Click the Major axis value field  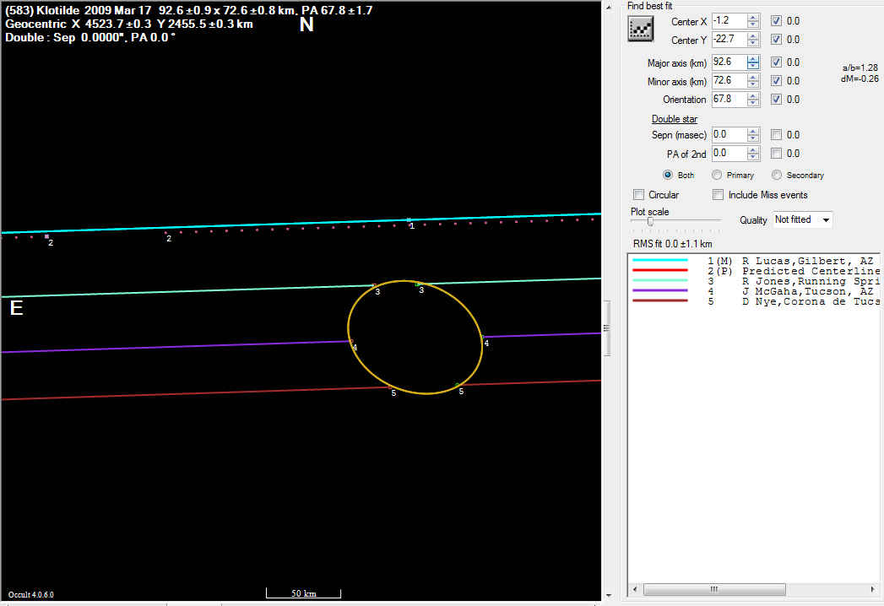pyautogui.click(x=729, y=62)
